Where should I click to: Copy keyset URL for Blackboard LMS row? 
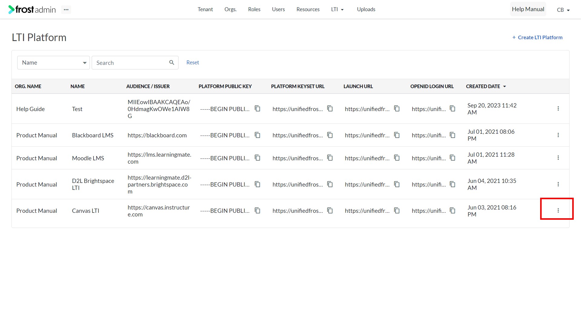click(330, 135)
